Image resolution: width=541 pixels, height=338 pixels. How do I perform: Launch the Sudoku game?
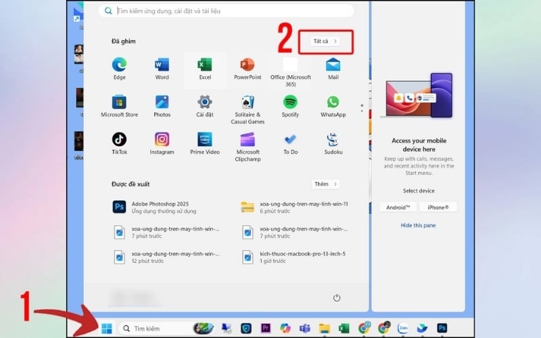click(x=333, y=143)
